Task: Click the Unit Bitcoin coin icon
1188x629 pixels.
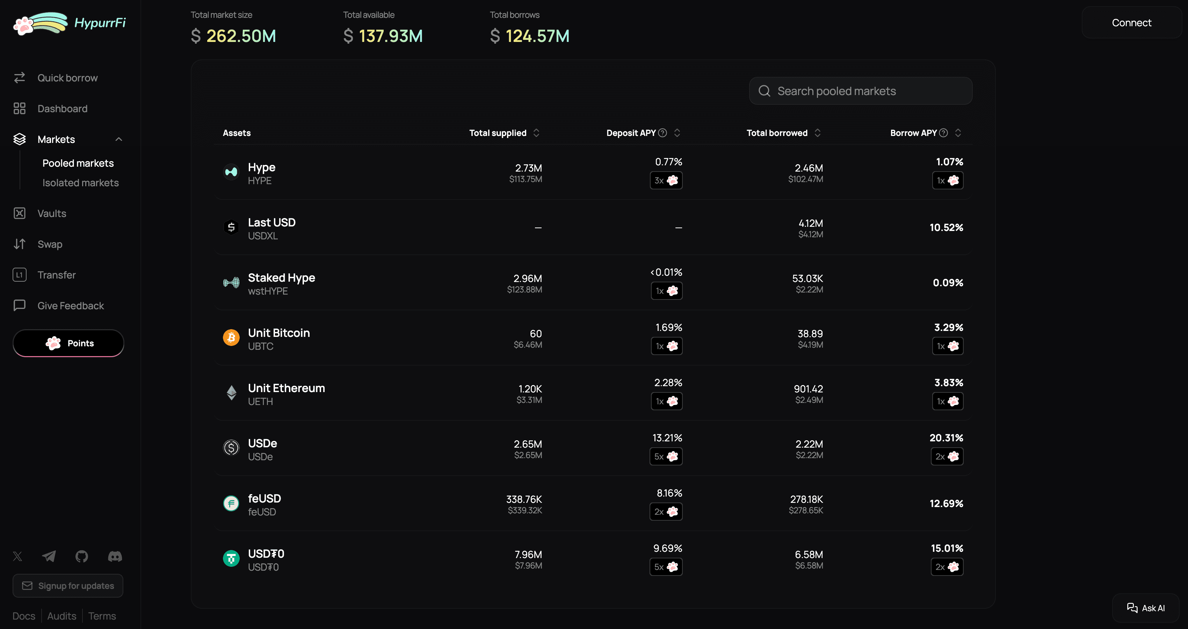Action: 231,338
